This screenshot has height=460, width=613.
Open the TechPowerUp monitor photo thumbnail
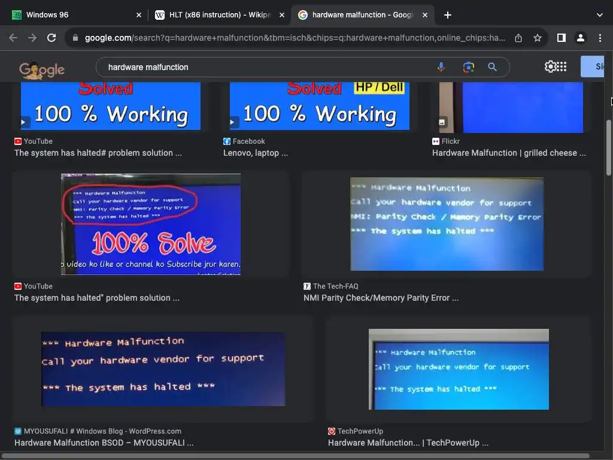459,369
